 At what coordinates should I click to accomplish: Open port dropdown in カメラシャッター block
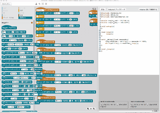click(x=18, y=103)
